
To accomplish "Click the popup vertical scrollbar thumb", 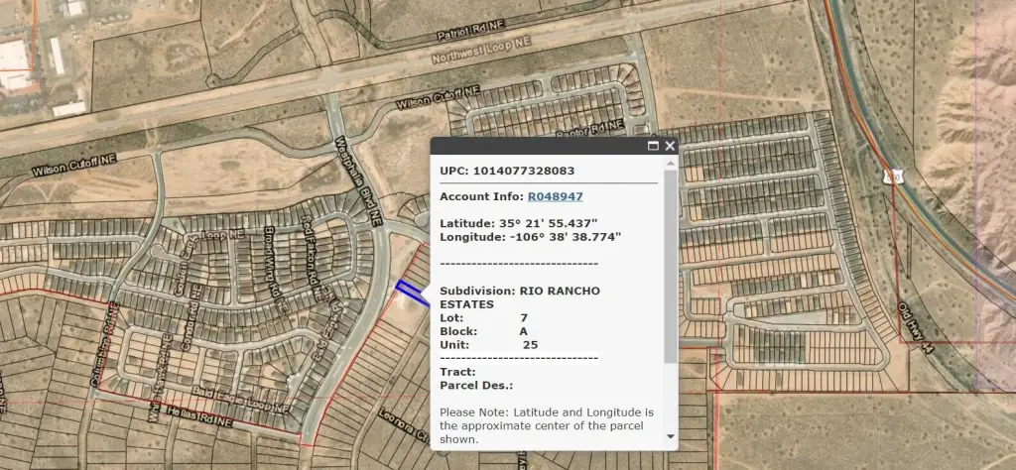I will point(671,268).
